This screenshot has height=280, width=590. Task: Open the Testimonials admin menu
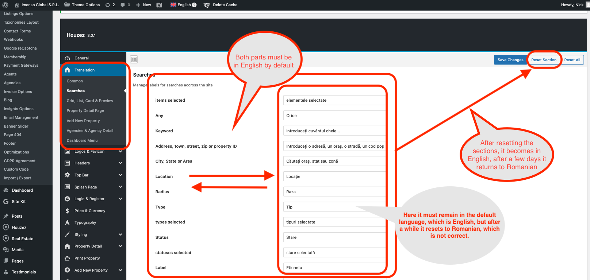point(24,272)
